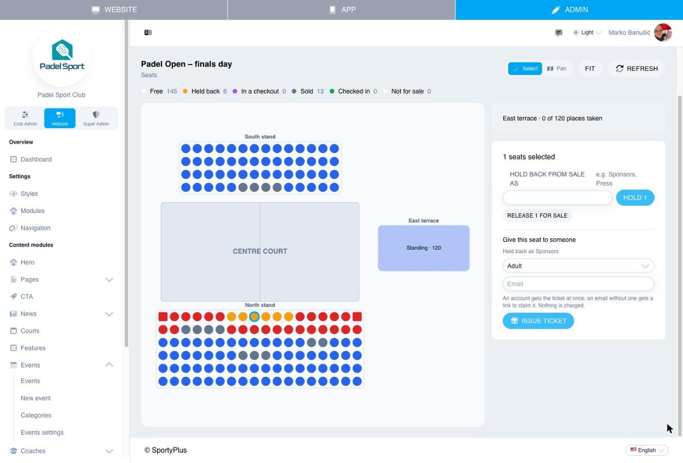Expand the News submenu
Screen dimensions: 683x463
[x=109, y=314]
